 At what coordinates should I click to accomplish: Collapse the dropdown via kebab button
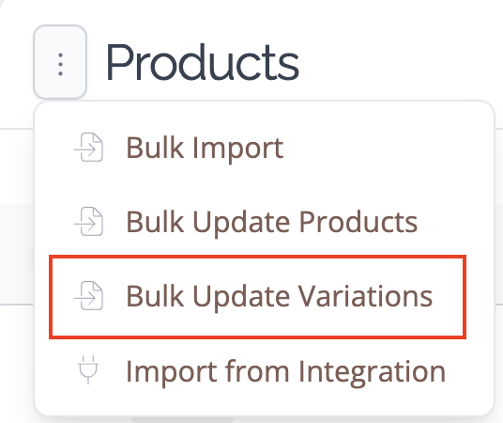pos(60,62)
